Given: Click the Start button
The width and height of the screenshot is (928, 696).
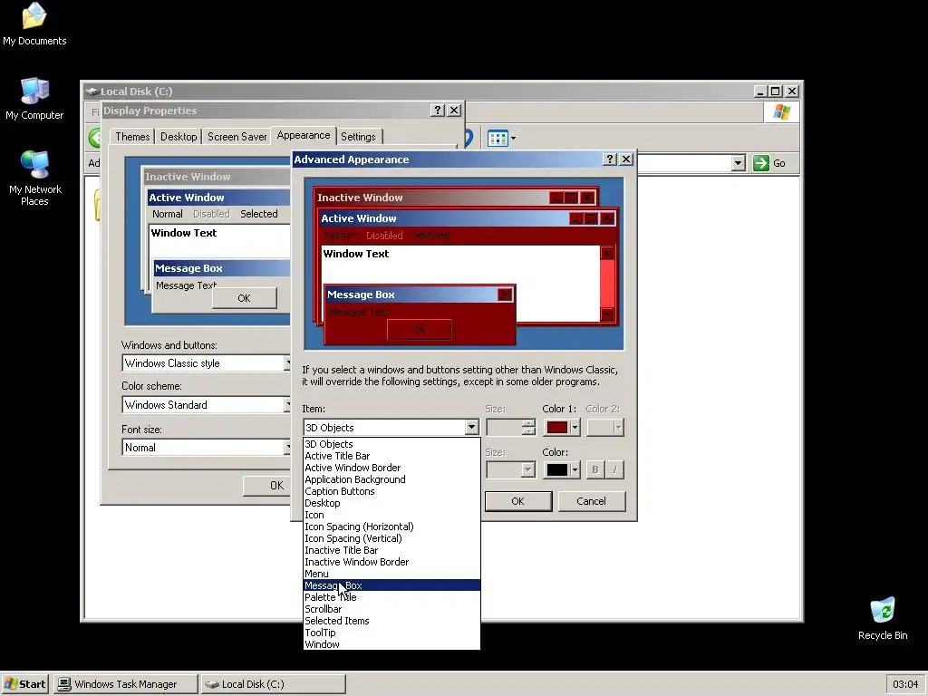Looking at the screenshot, I should [24, 683].
